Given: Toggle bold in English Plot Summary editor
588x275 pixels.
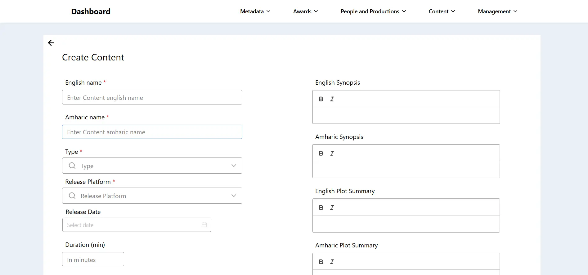Looking at the screenshot, I should [x=321, y=207].
